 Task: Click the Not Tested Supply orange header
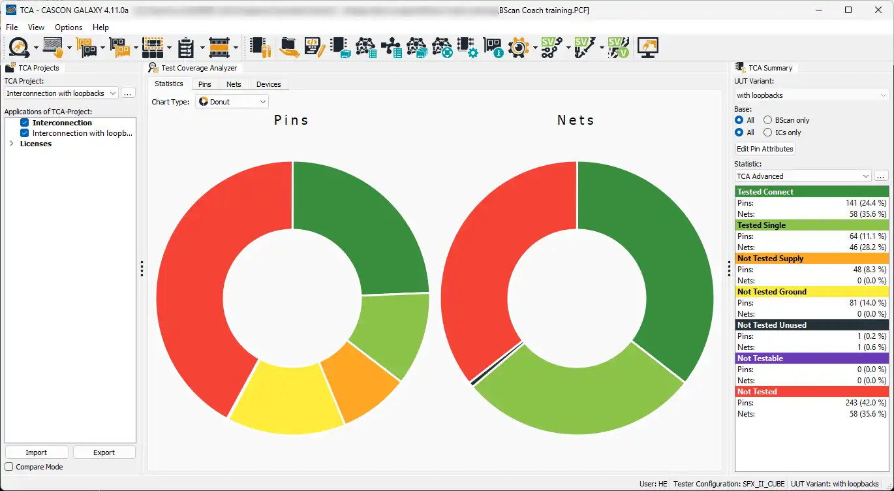(812, 259)
